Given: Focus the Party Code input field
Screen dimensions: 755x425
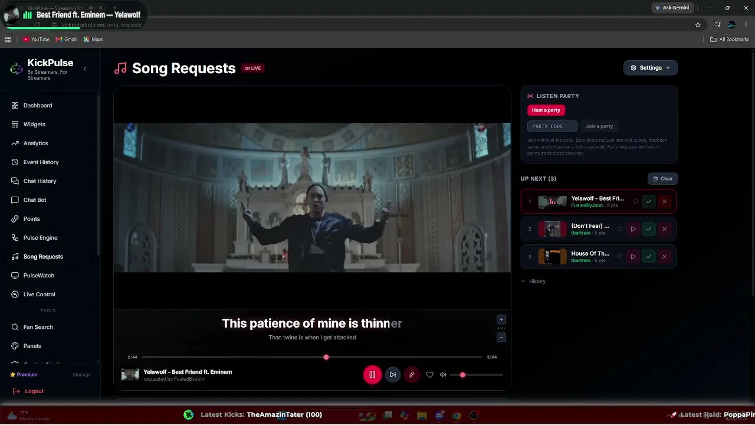Looking at the screenshot, I should pos(552,126).
